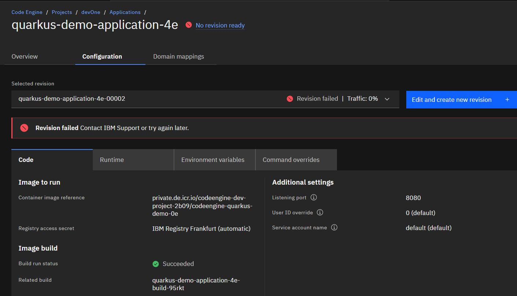Open the Environment variables sub-tab
The image size is (517, 296).
[215, 160]
